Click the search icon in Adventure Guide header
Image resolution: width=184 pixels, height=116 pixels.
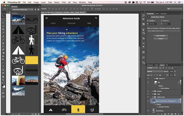96,18
